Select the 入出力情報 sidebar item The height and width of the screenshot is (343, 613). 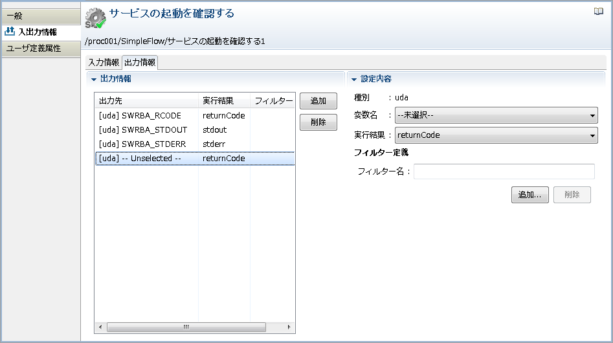pyautogui.click(x=41, y=32)
